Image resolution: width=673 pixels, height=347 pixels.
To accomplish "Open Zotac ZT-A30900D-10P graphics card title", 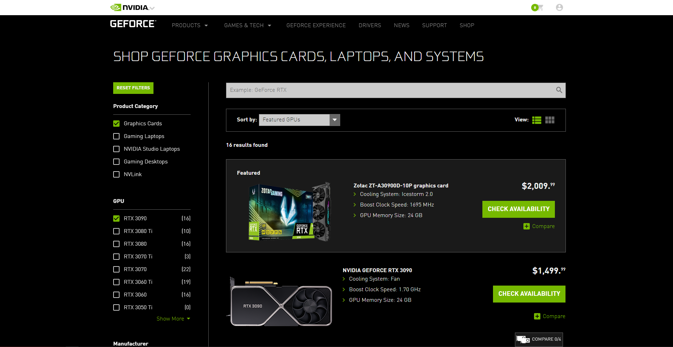I will [x=401, y=186].
